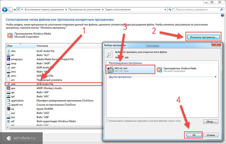Click the .amv video file icon
The height and width of the screenshot is (144, 226).
coord(8,76)
